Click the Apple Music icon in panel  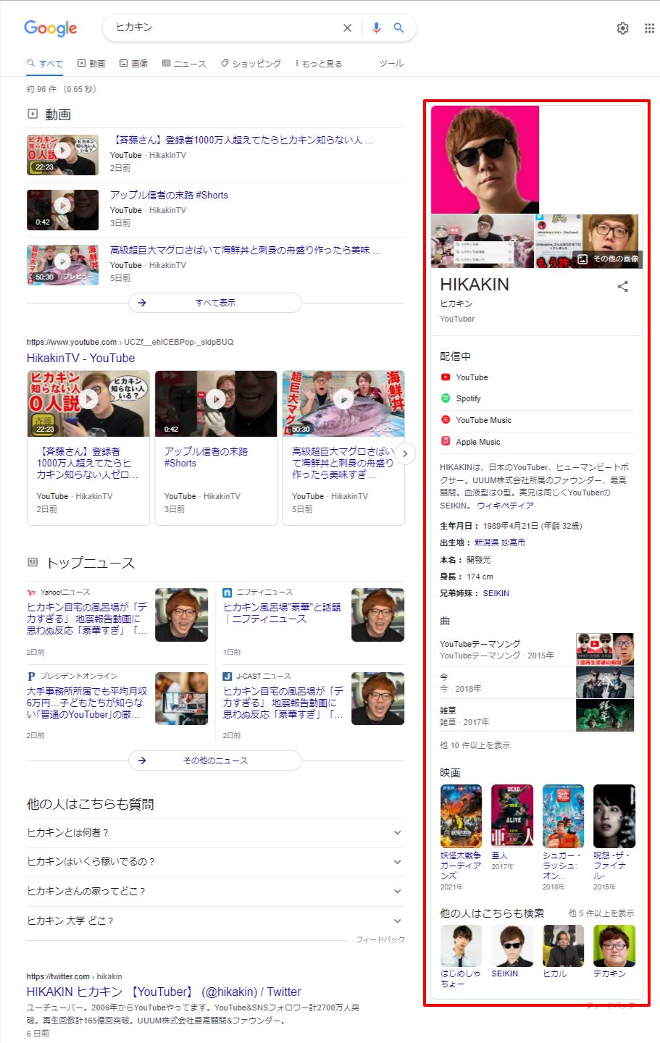click(x=446, y=441)
